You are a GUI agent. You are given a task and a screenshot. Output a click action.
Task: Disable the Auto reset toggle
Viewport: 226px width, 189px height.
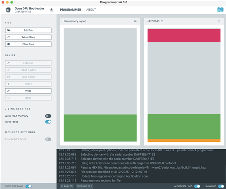(48, 122)
